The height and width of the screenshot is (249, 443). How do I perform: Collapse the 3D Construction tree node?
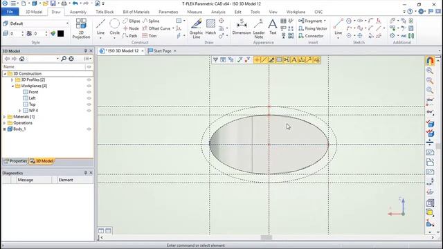5,74
